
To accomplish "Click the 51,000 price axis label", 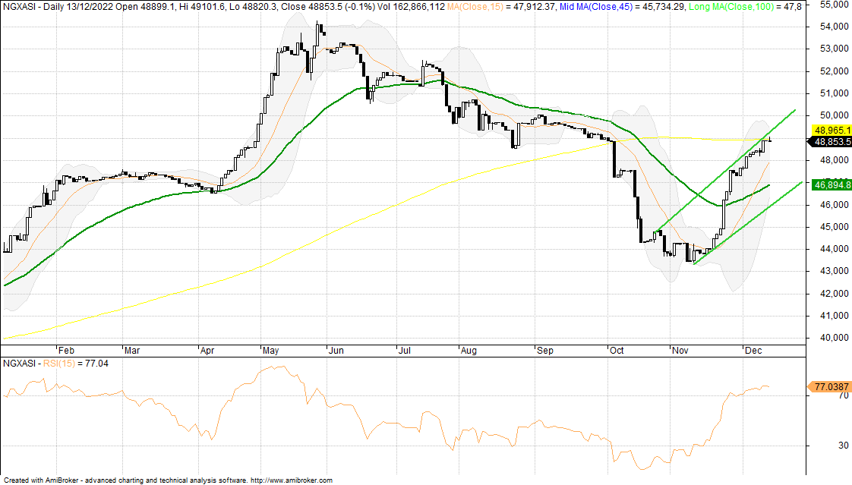I will pyautogui.click(x=834, y=93).
